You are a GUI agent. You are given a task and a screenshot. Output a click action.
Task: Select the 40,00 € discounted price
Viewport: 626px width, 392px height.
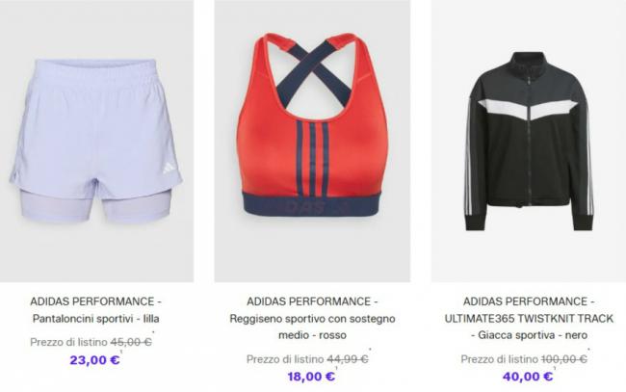(528, 377)
